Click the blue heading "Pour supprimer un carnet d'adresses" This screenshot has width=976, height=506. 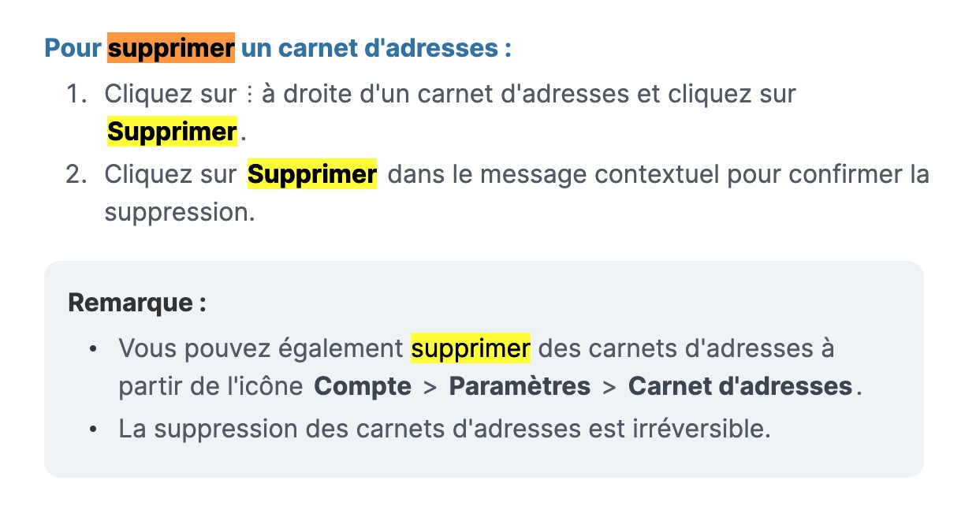[x=278, y=48]
